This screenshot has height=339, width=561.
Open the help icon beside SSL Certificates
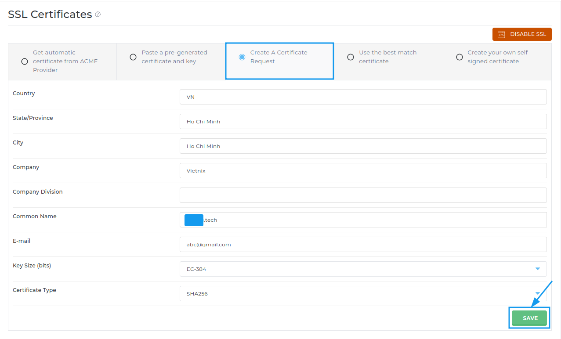(x=98, y=14)
